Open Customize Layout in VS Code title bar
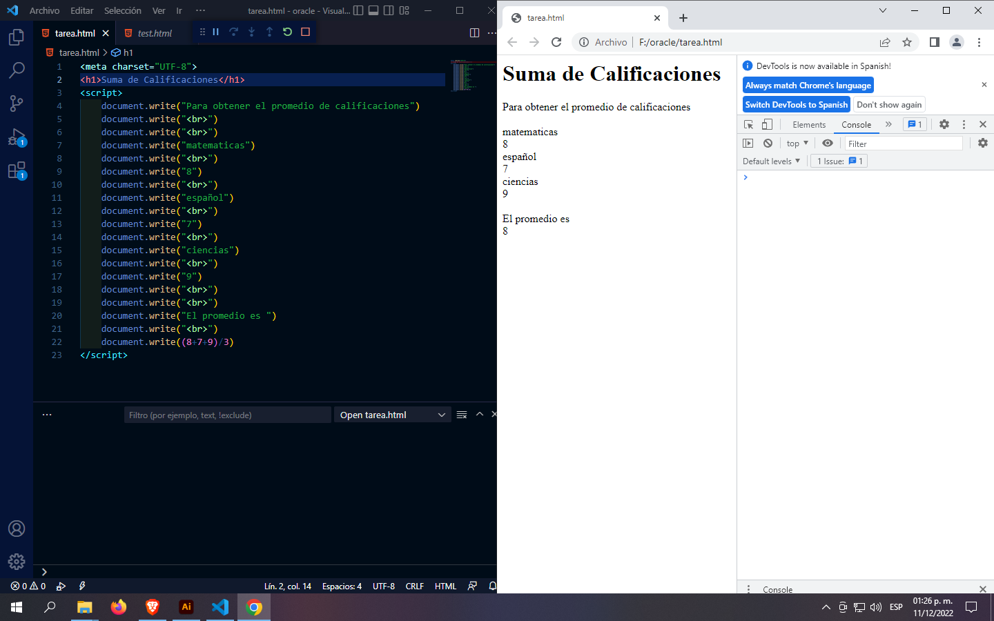 click(405, 10)
